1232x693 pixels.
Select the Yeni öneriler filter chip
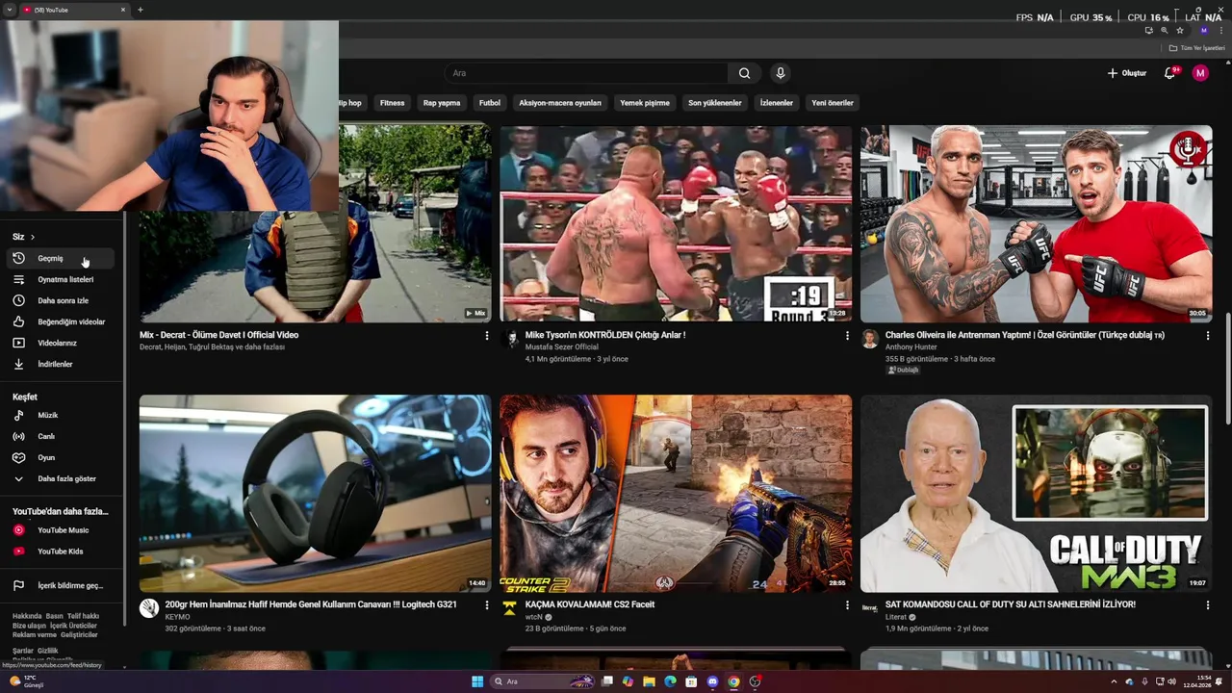pyautogui.click(x=833, y=103)
